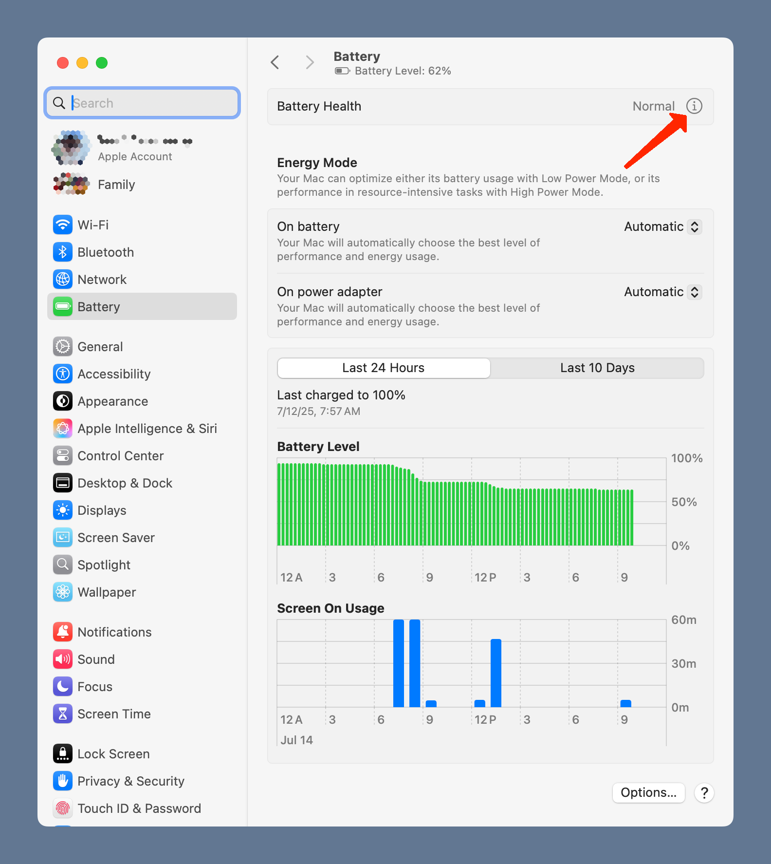Image resolution: width=771 pixels, height=864 pixels.
Task: Click tallest Screen On Usage bar near 9
Action: point(415,663)
